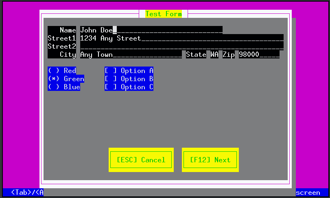Focus the Zip field showing 98000
Viewport: 330px width, 198px height.
tap(259, 54)
